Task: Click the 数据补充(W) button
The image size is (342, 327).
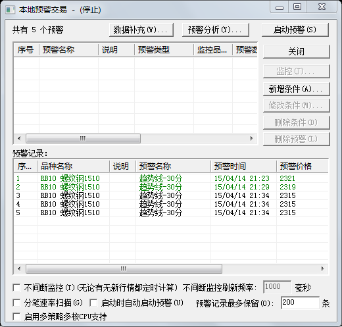Action: coord(141,30)
